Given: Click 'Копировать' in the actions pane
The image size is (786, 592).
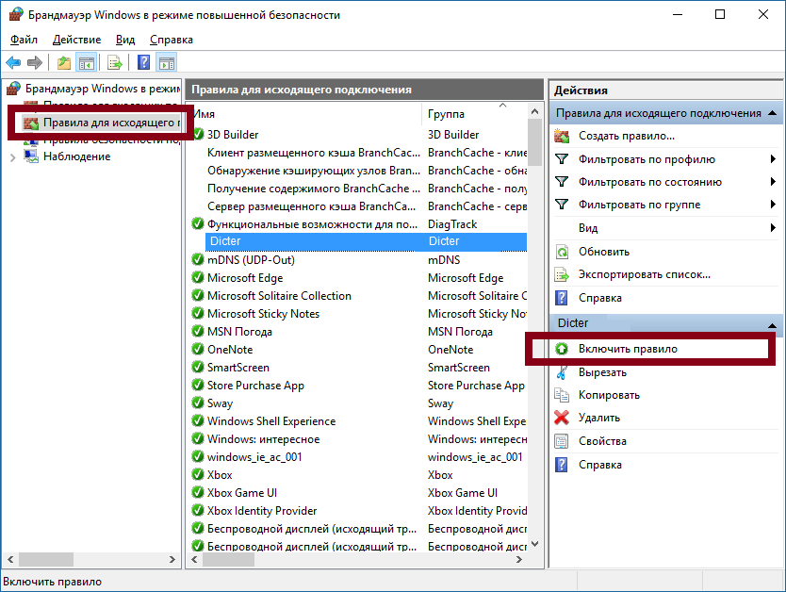Looking at the screenshot, I should tap(609, 395).
